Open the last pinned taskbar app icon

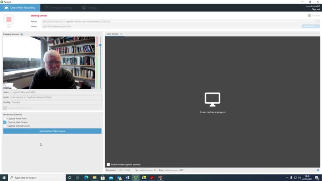(x=160, y=178)
